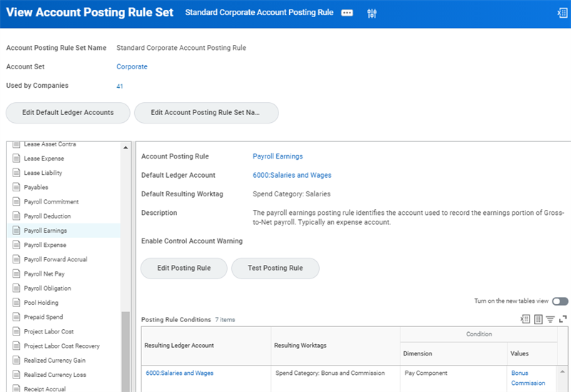Click the Project Labor Cost Recovery document icon
This screenshot has width=571, height=392.
click(16, 346)
